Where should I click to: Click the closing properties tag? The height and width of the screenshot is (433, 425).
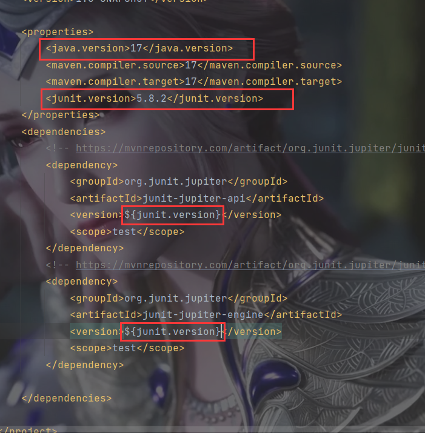61,115
